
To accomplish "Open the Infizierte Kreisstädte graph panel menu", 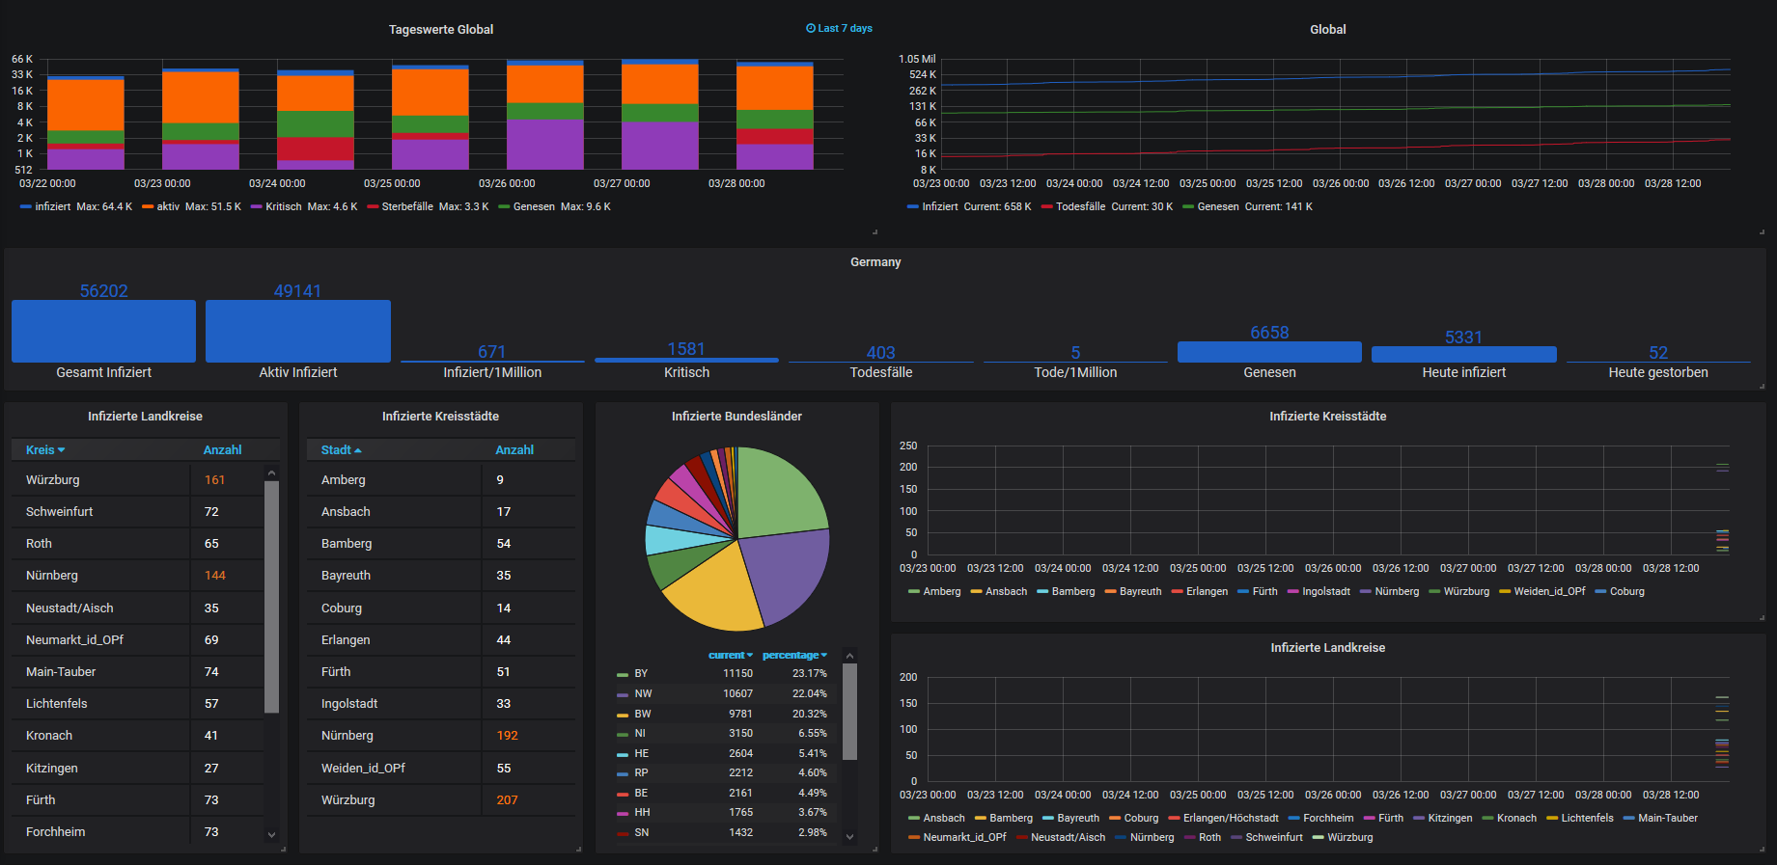I will (1327, 417).
